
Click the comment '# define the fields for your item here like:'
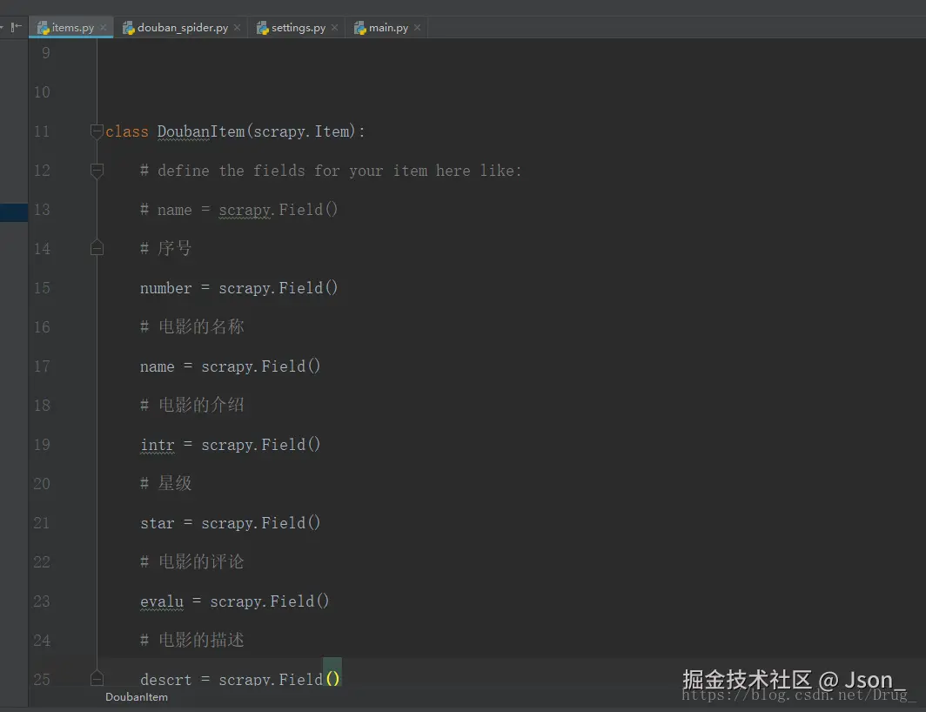click(x=331, y=171)
